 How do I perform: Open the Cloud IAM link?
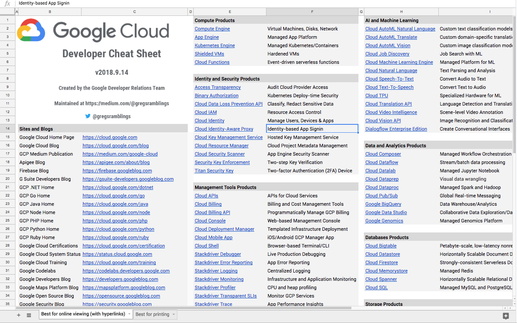coord(205,112)
